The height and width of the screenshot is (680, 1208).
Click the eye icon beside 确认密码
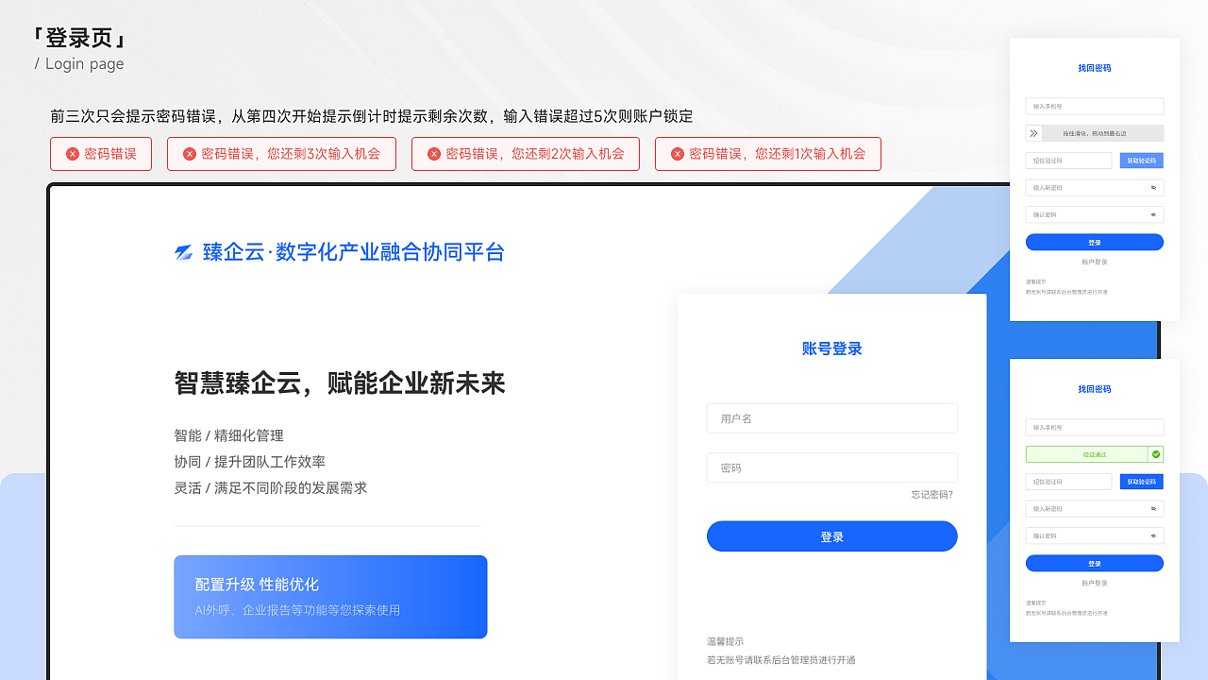[1153, 214]
